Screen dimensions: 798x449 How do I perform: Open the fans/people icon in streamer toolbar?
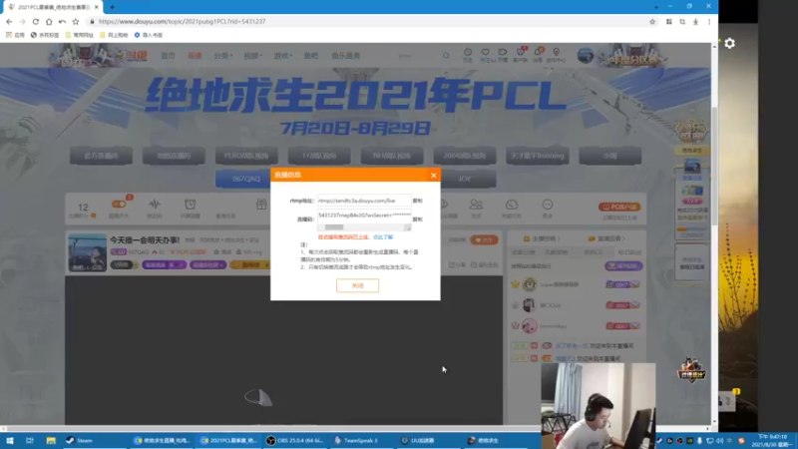click(x=476, y=205)
